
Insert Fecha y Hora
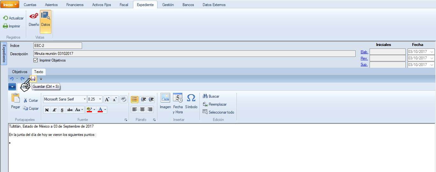(178, 103)
